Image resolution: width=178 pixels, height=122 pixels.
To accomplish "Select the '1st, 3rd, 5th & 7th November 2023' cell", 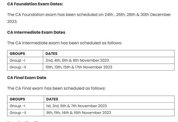I will pos(77,106).
